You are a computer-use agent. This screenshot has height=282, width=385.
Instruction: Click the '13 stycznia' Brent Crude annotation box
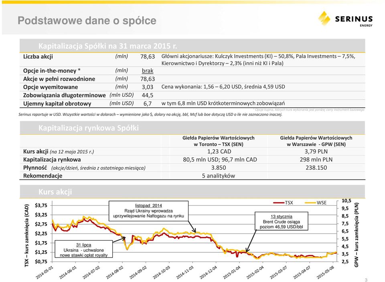(282, 221)
